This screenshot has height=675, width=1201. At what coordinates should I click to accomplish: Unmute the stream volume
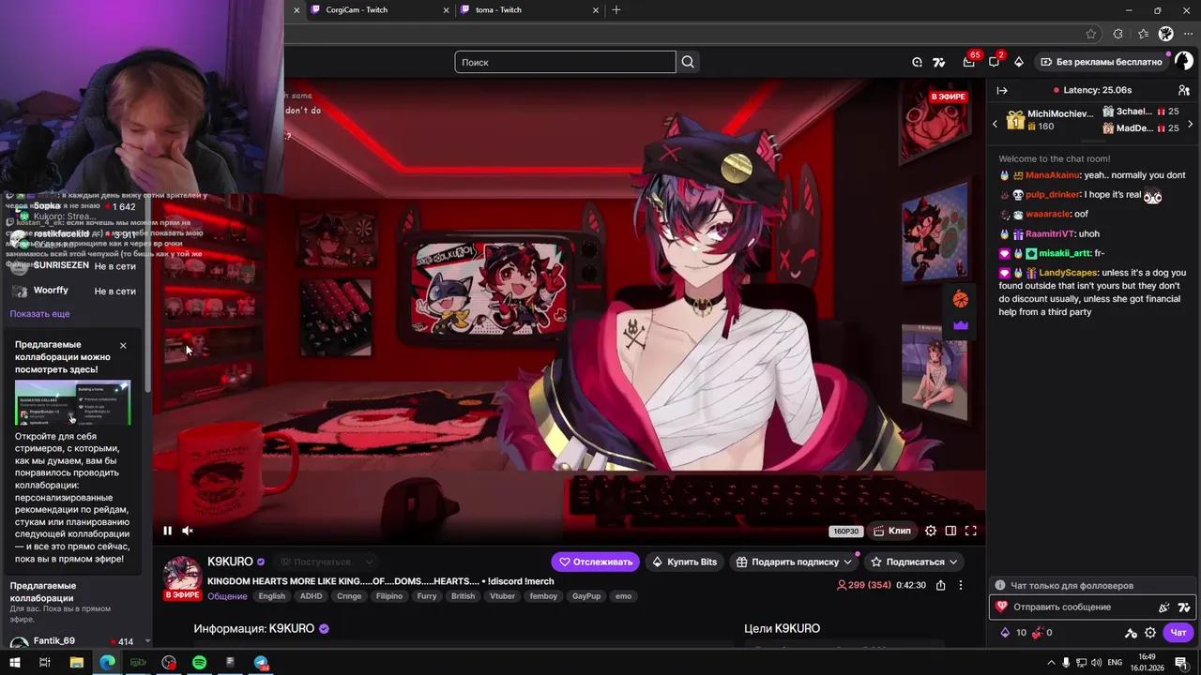point(188,531)
